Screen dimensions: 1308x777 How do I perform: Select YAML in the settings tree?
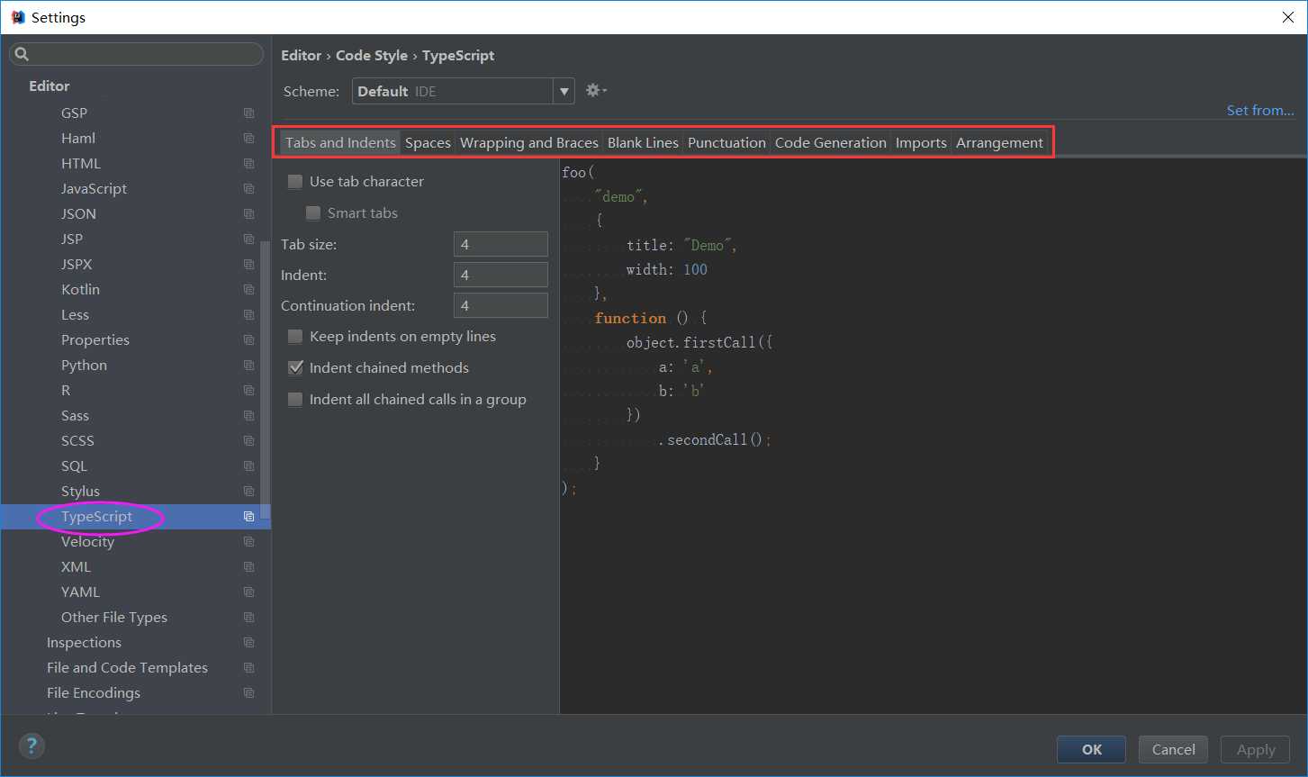click(x=80, y=592)
